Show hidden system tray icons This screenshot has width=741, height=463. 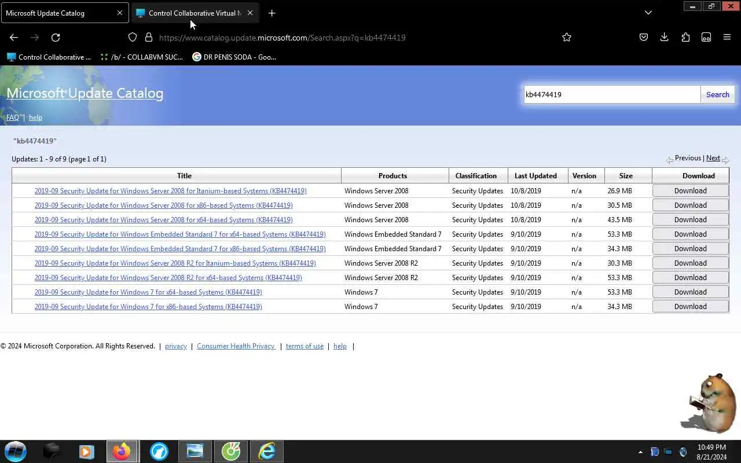640,452
